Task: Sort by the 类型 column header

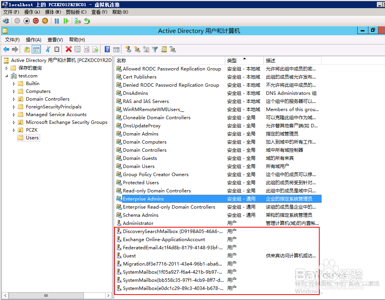Action: click(x=244, y=60)
